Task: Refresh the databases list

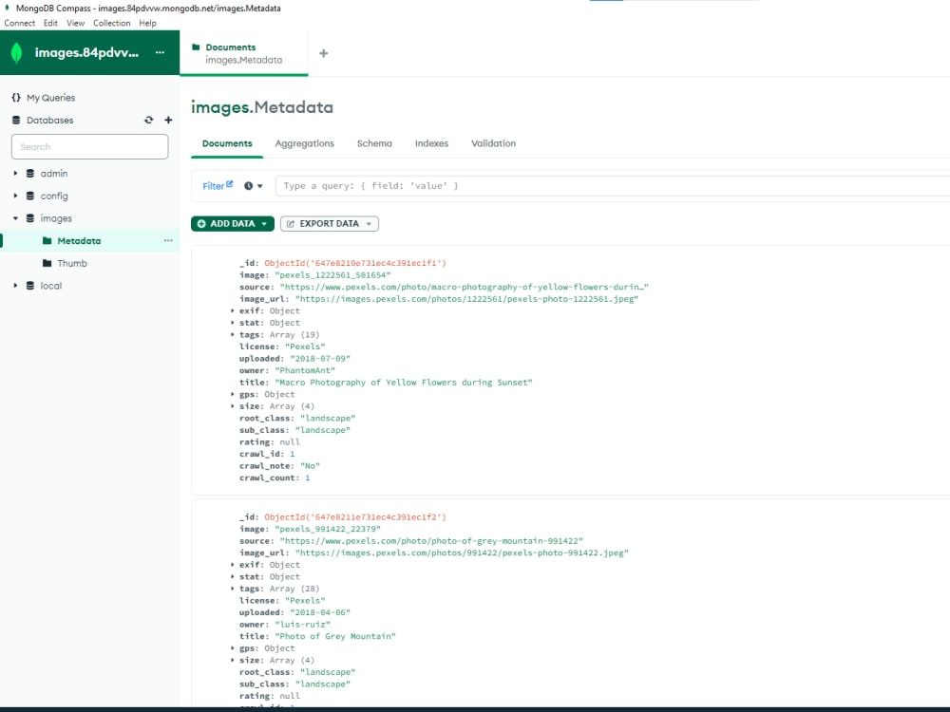Action: coord(149,120)
